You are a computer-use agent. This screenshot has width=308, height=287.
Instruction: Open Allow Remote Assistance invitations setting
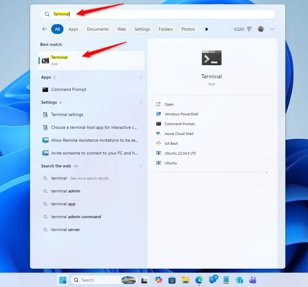click(x=91, y=140)
